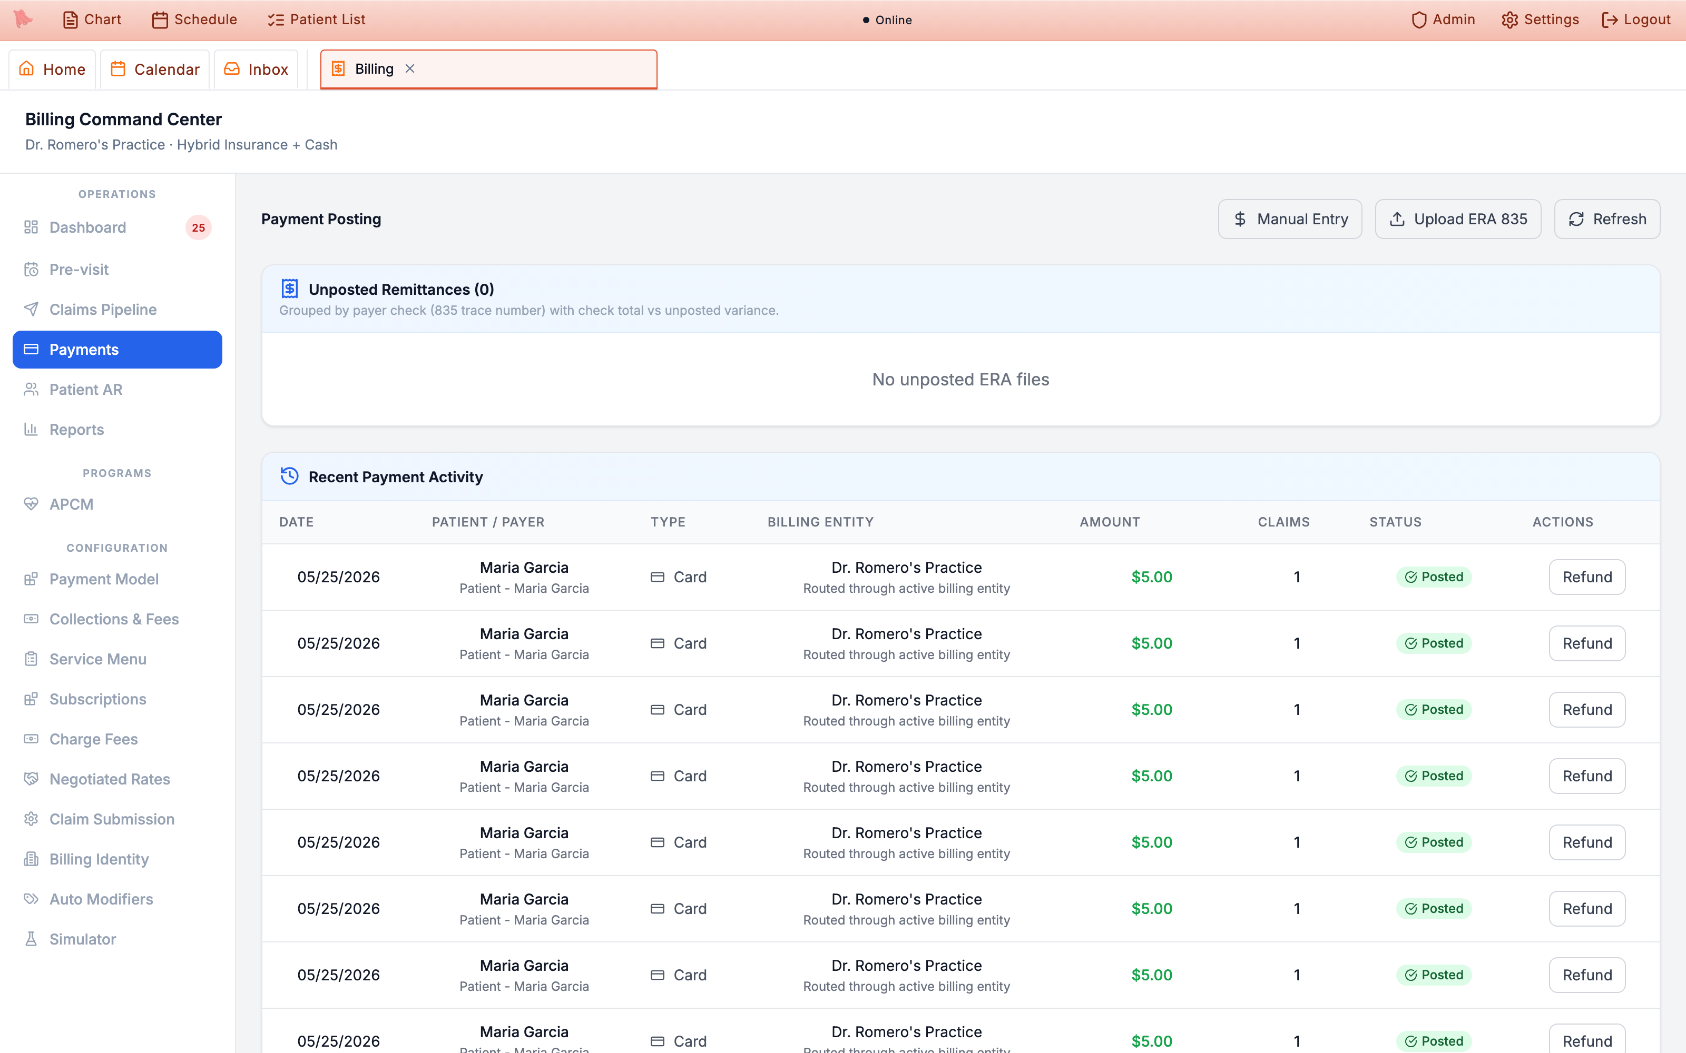Open Claims Pipeline in the sidebar

click(x=117, y=309)
